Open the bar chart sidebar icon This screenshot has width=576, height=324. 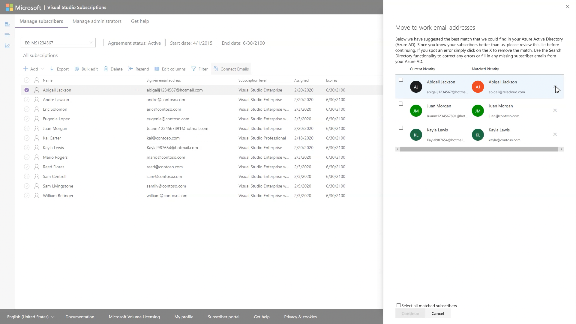(7, 24)
